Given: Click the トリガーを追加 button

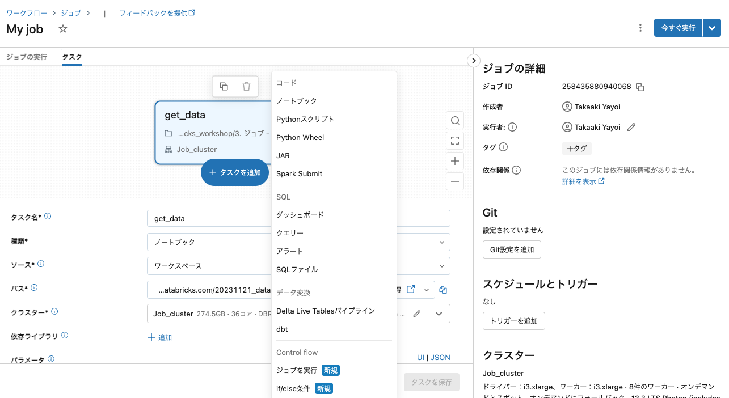Looking at the screenshot, I should pos(513,320).
